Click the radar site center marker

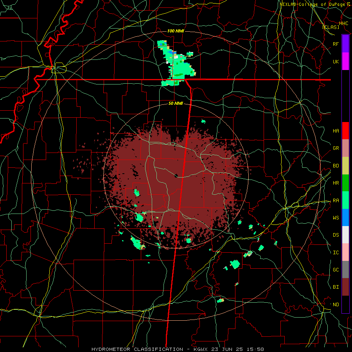point(176,175)
